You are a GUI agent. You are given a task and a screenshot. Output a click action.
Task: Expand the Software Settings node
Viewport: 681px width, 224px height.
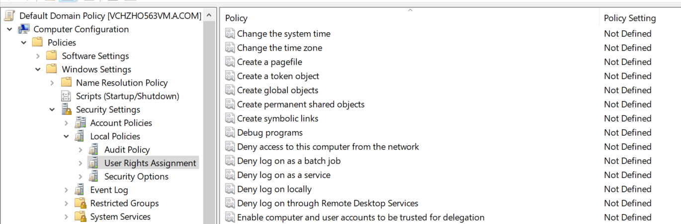38,56
